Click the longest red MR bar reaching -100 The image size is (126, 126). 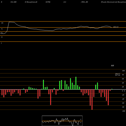tap(92, 100)
